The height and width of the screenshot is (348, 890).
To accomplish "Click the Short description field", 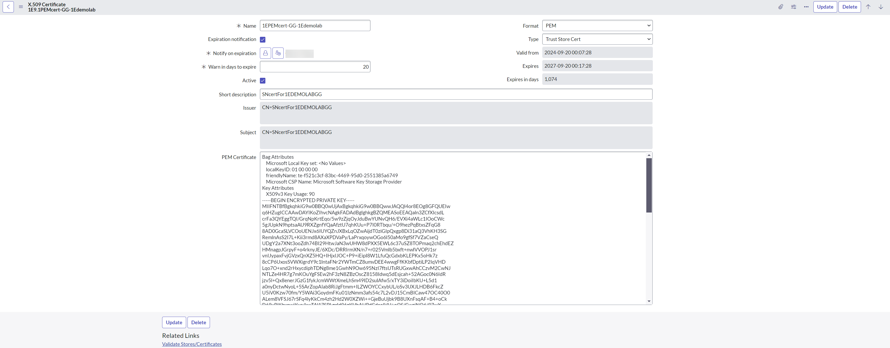I will [456, 94].
